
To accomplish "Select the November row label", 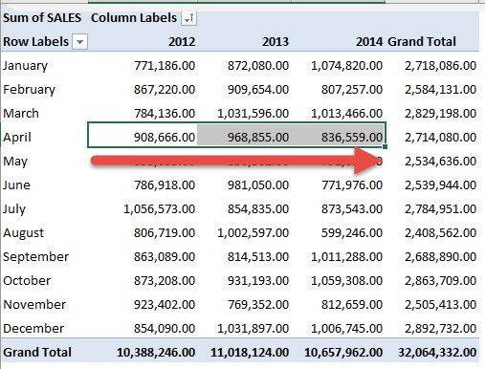I will pyautogui.click(x=34, y=305).
